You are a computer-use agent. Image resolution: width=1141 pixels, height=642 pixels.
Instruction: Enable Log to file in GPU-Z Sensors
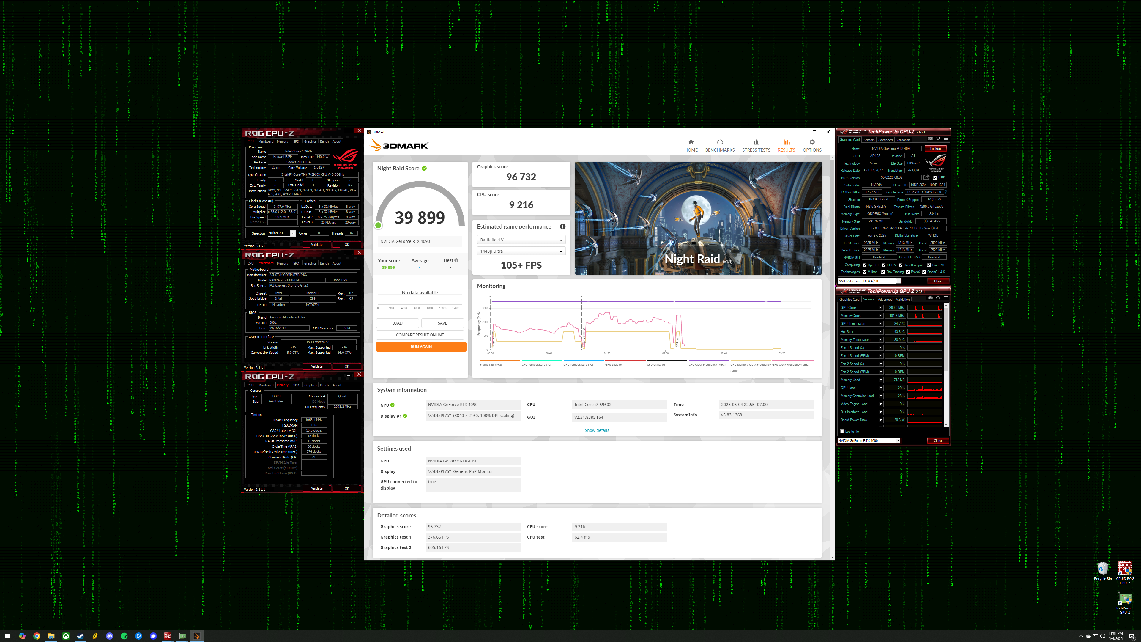coord(842,432)
